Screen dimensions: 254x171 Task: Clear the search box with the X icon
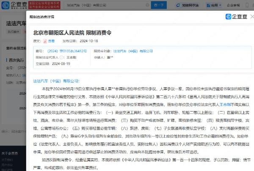pyautogui.click(x=147, y=5)
